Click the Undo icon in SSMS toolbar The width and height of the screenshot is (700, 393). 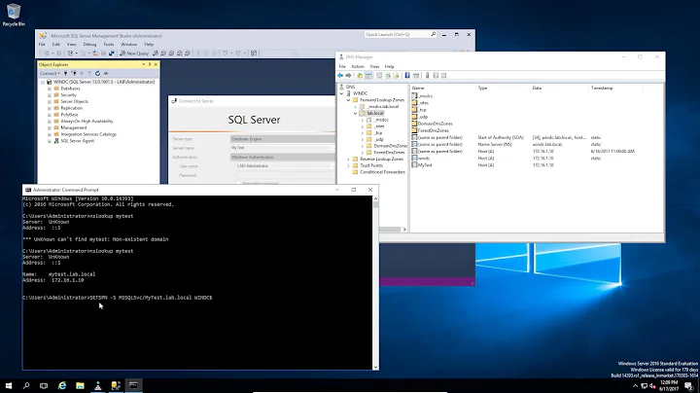click(226, 54)
